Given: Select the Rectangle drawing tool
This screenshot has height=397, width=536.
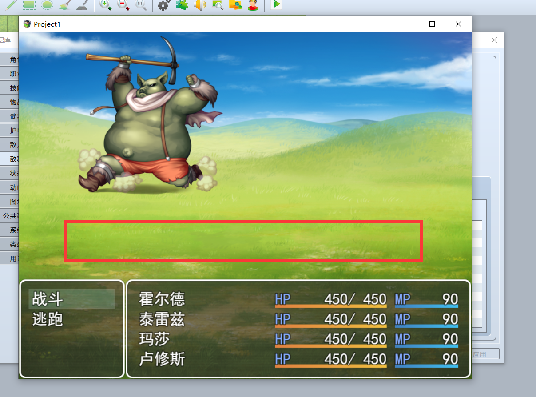Looking at the screenshot, I should tap(29, 5).
